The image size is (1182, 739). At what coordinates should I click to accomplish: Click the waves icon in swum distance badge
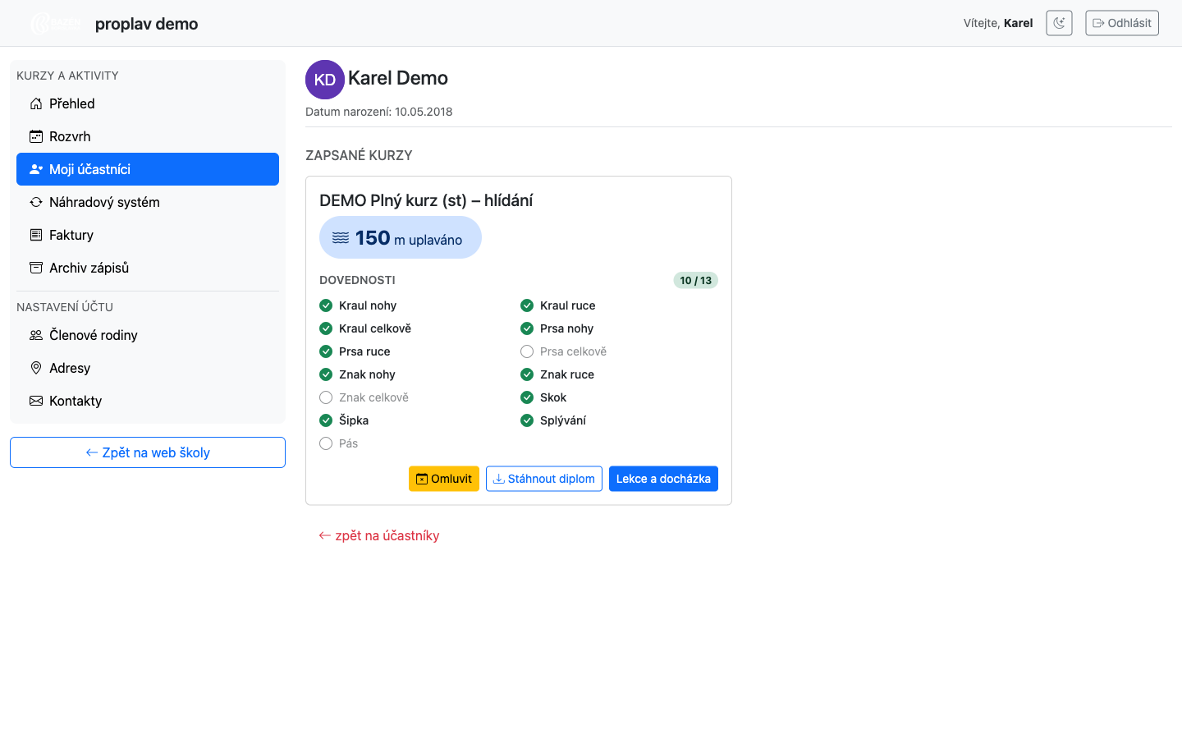pos(341,237)
